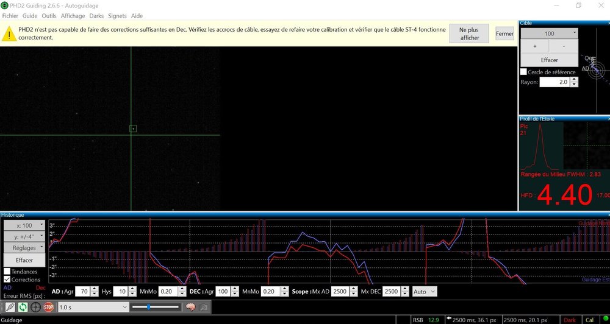Click the Rayon field 2.0
Image resolution: width=610 pixels, height=324 pixels.
pyautogui.click(x=554, y=82)
